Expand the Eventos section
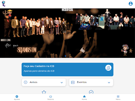The height and width of the screenshot is (101, 135). click(91, 82)
